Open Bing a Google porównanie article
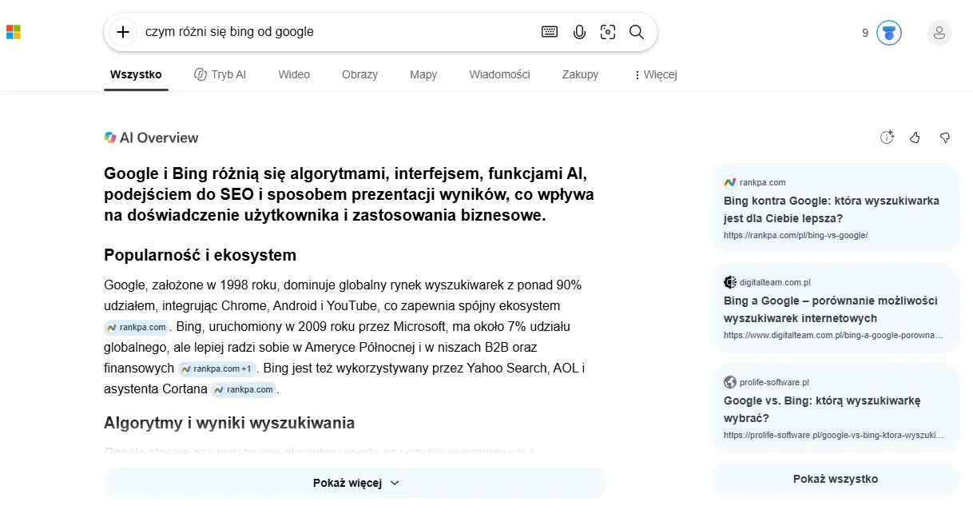The height and width of the screenshot is (518, 973). click(831, 309)
